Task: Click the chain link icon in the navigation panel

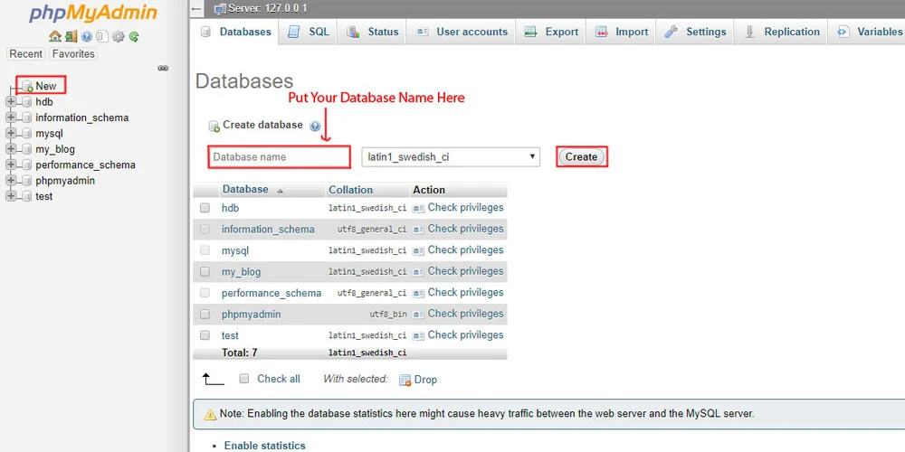Action: click(x=163, y=68)
